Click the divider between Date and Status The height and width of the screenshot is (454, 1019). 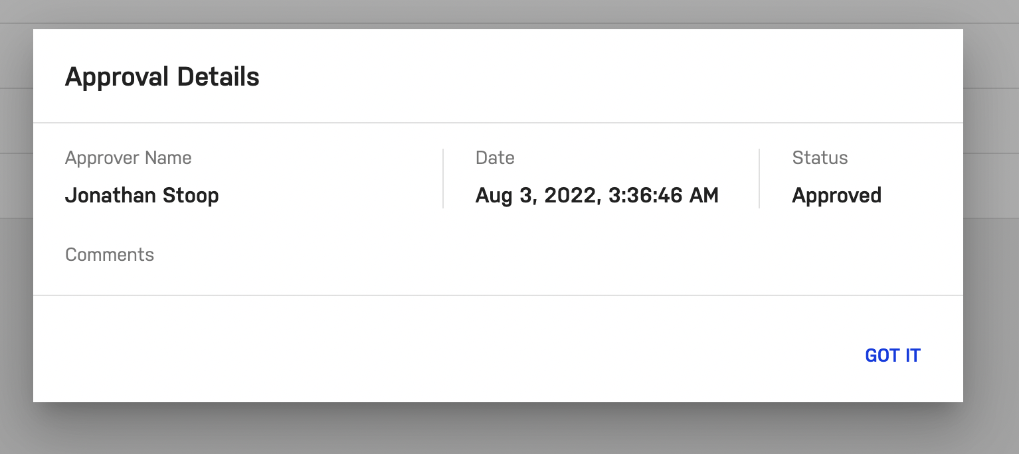(x=759, y=179)
